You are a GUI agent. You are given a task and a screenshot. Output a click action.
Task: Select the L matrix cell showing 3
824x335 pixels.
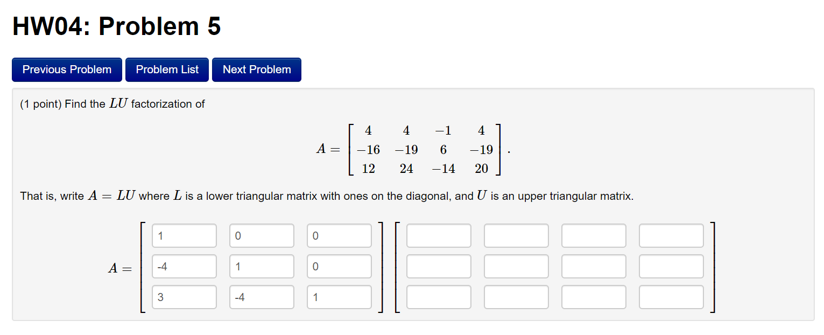point(184,297)
